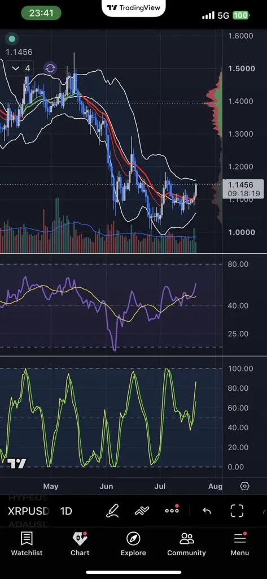Viewport: 267px width, 579px height.
Task: Tap the undo arrow icon
Action: pyautogui.click(x=207, y=511)
